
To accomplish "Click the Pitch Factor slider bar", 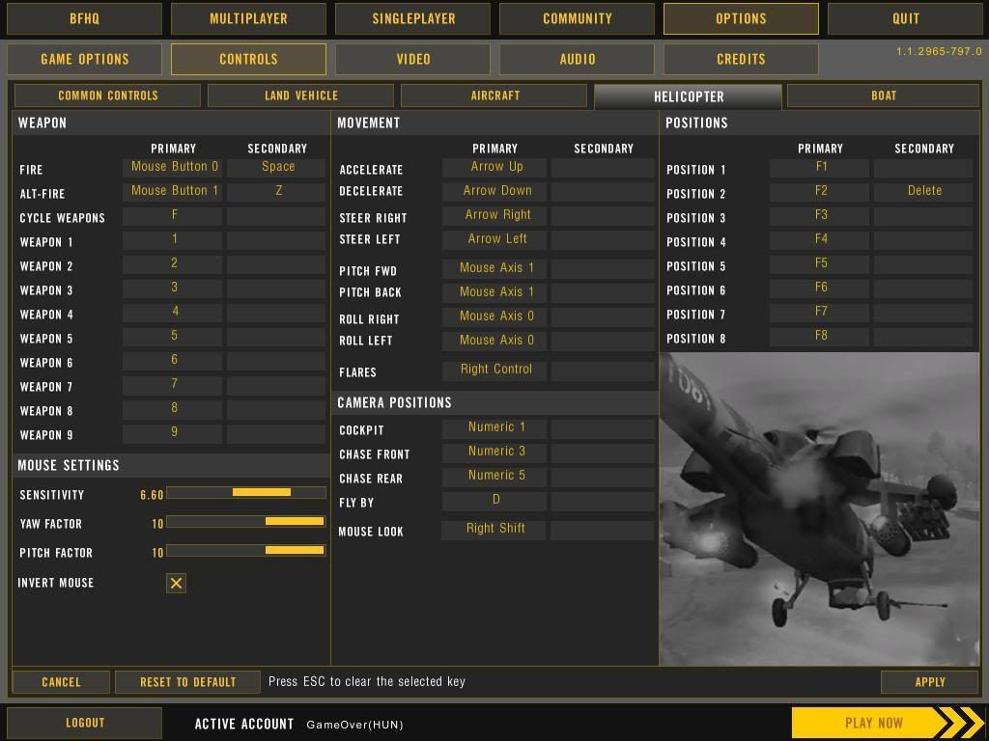I will pos(246,551).
